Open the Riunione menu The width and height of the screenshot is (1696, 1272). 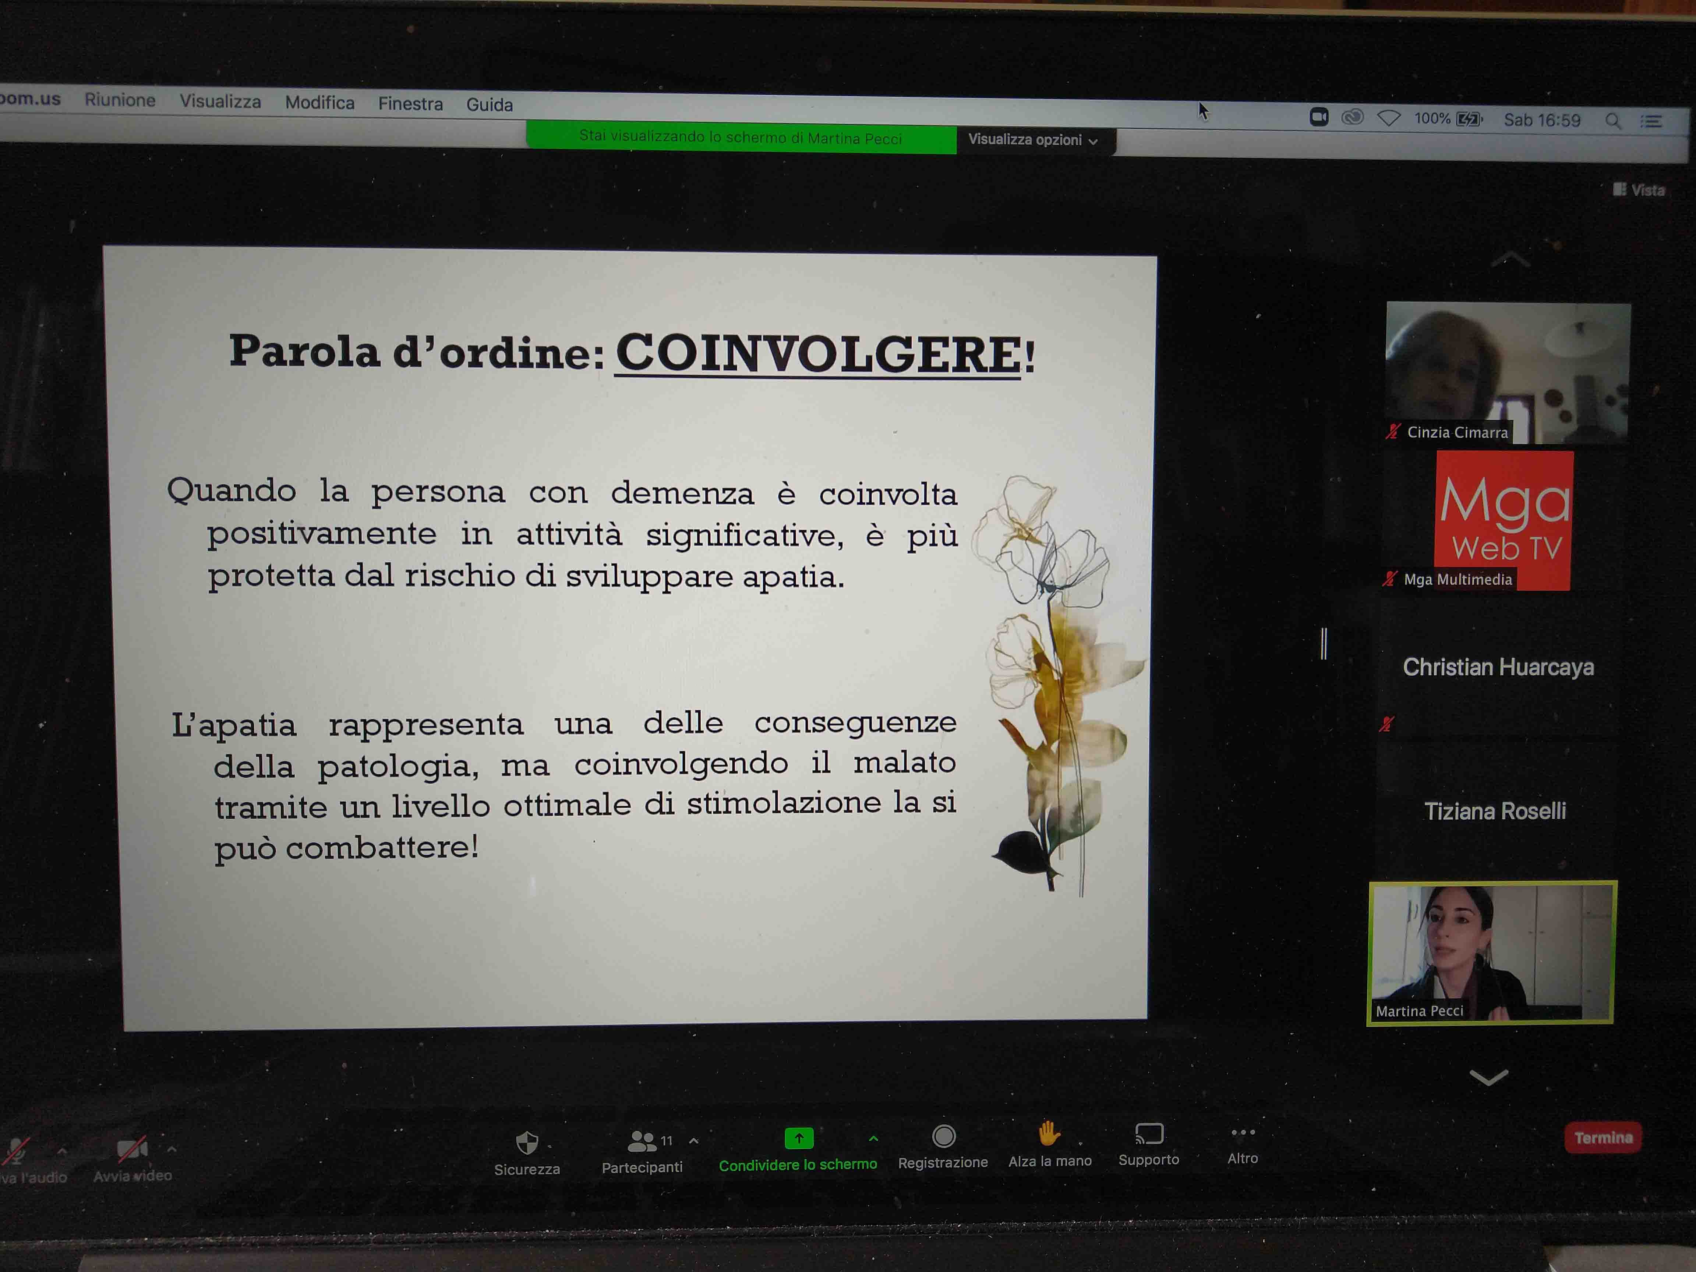tap(120, 100)
